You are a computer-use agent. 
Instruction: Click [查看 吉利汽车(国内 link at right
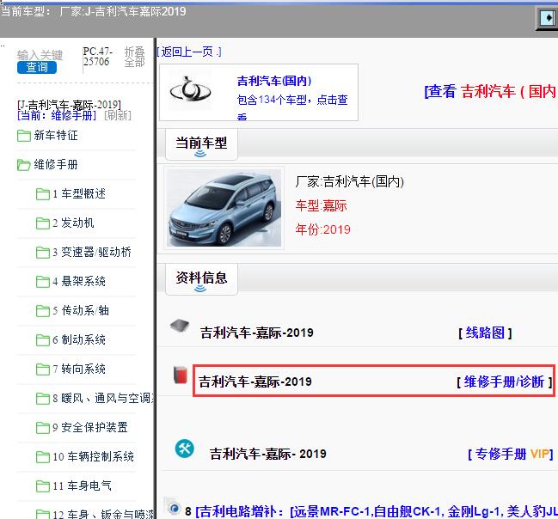coord(490,91)
